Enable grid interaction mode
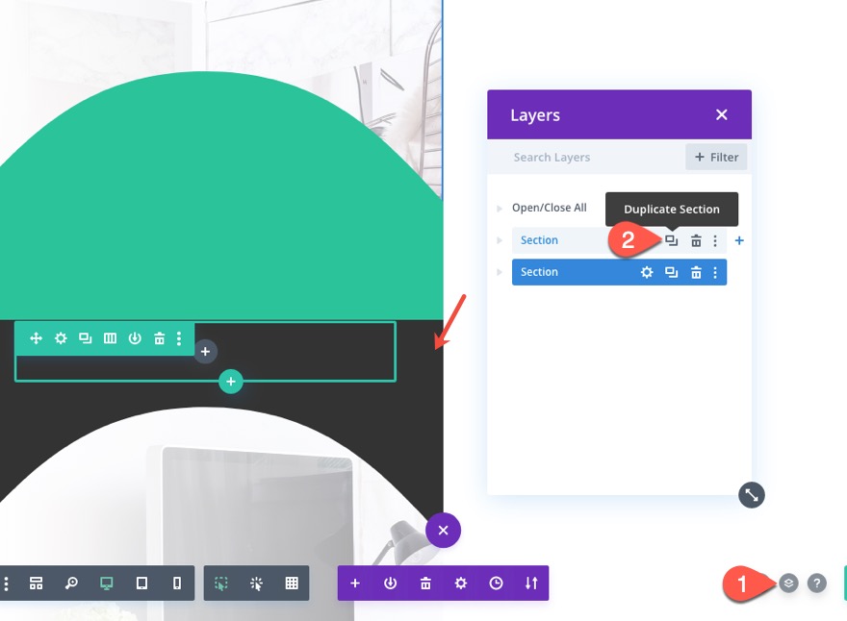 (x=292, y=584)
